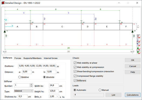
Task: Open the Internal forces tab
Action: 51,58
